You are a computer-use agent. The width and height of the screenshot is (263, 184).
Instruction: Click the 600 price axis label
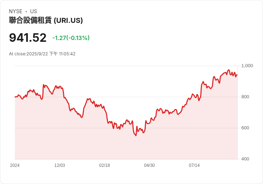[x=245, y=128]
